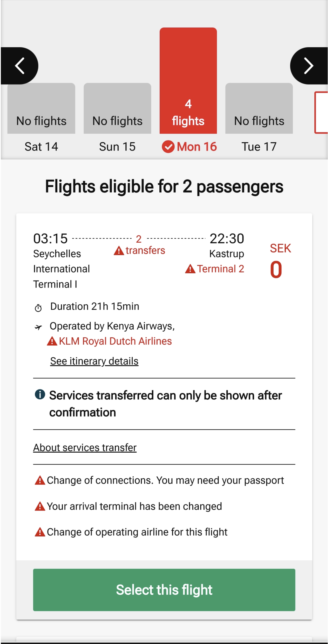Click warning icon for arrival terminal change
The width and height of the screenshot is (328, 644).
[x=40, y=506]
